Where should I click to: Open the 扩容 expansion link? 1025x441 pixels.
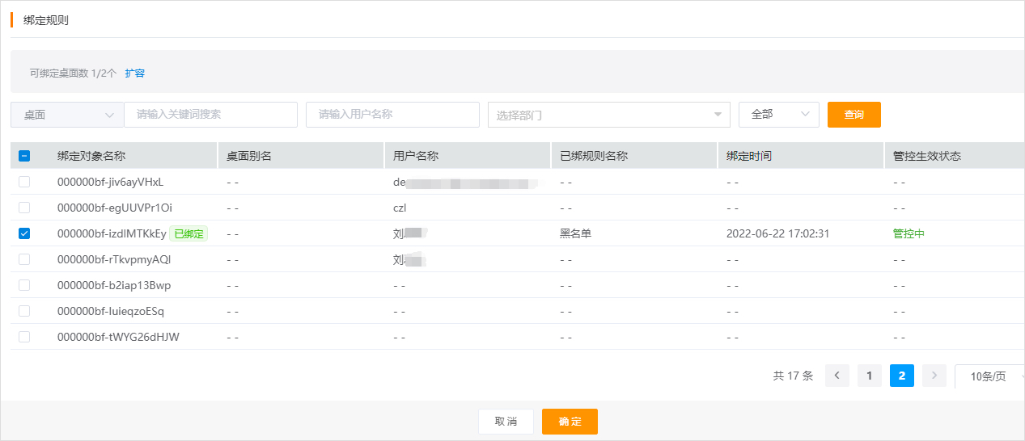[x=135, y=73]
